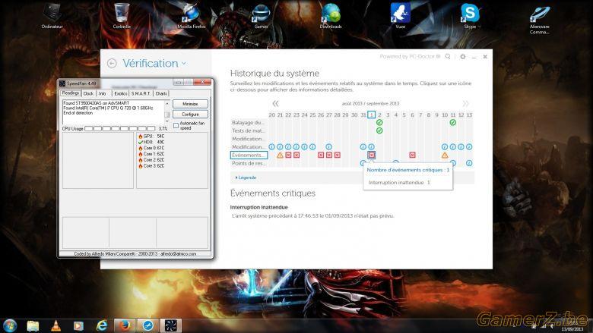The image size is (593, 333).
Task: Click SpeedFan's Configure button
Action: (190, 115)
